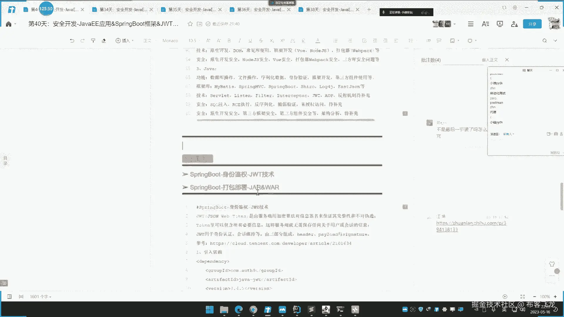Open presentation mode icon in header
Screen dimensions: 564x317
[x=500, y=24]
